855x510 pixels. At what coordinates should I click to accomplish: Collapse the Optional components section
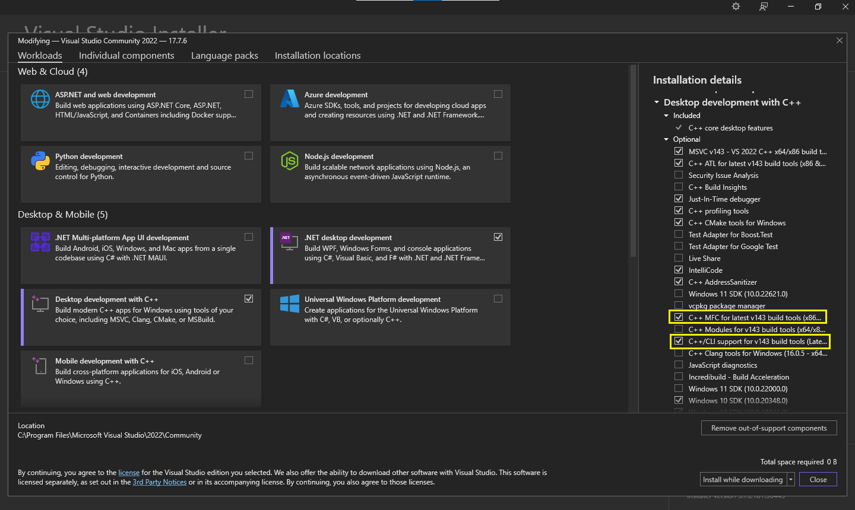click(x=666, y=139)
